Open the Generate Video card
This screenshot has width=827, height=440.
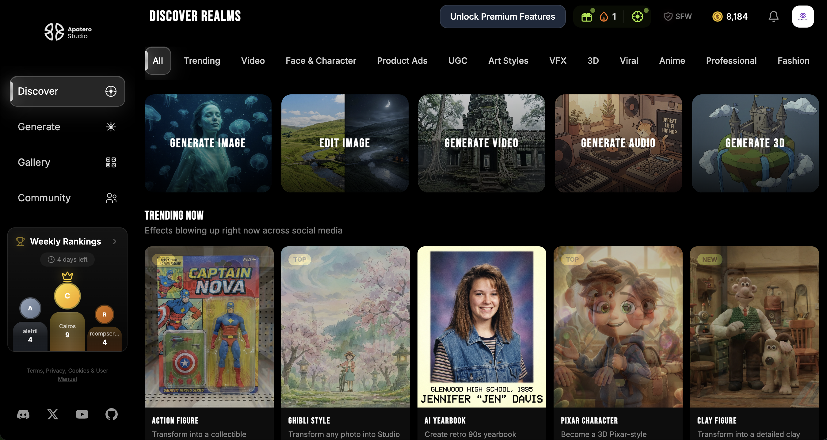(x=481, y=143)
